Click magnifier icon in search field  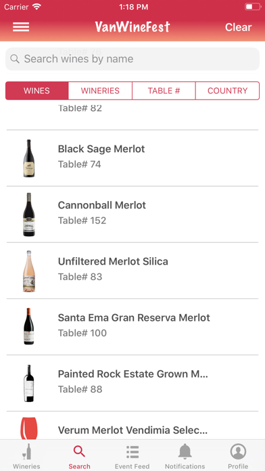[x=15, y=59]
